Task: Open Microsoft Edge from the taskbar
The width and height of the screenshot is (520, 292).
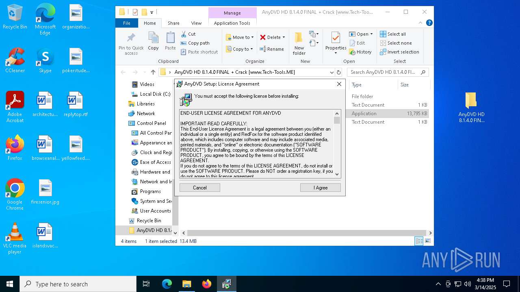Action: [x=167, y=284]
